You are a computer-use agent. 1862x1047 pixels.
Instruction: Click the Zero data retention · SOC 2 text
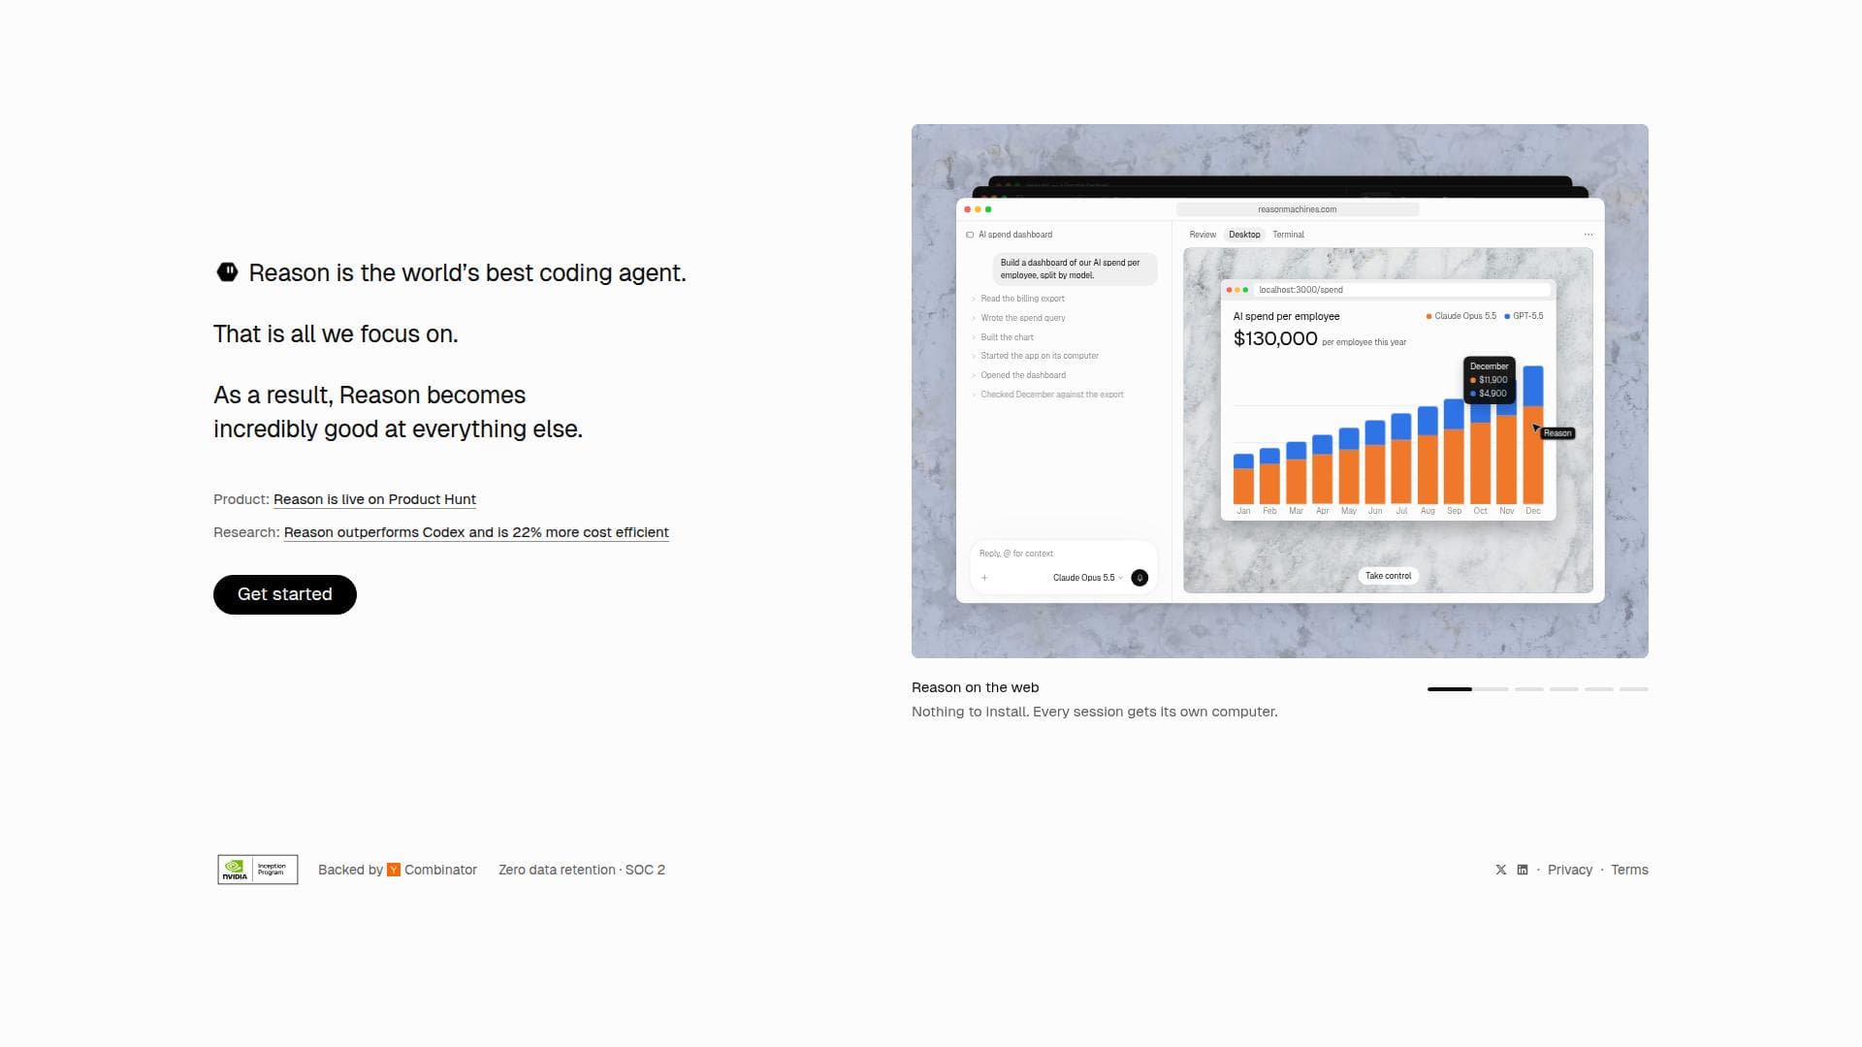coord(582,870)
